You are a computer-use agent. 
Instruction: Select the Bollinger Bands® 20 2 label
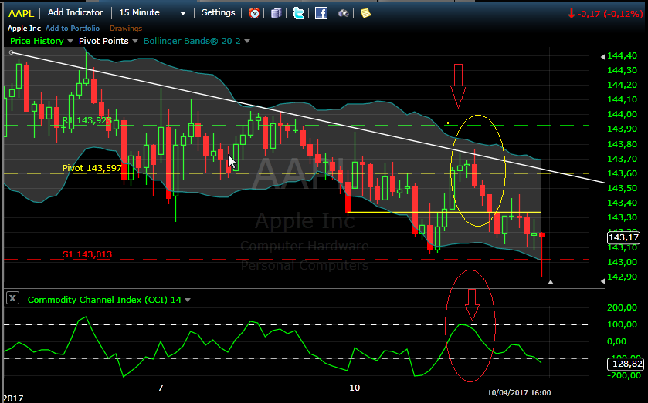pos(192,41)
